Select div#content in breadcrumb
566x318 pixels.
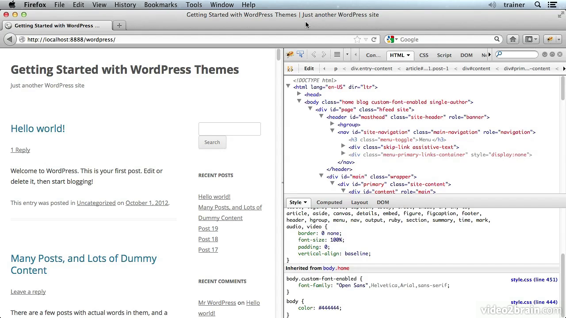(476, 68)
